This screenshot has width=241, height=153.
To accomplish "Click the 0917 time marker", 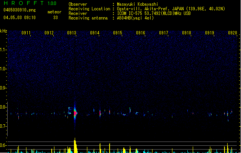I will 164,33.
